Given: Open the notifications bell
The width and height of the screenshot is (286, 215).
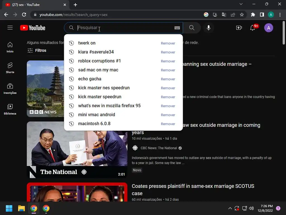Looking at the screenshot, I should pos(252,28).
